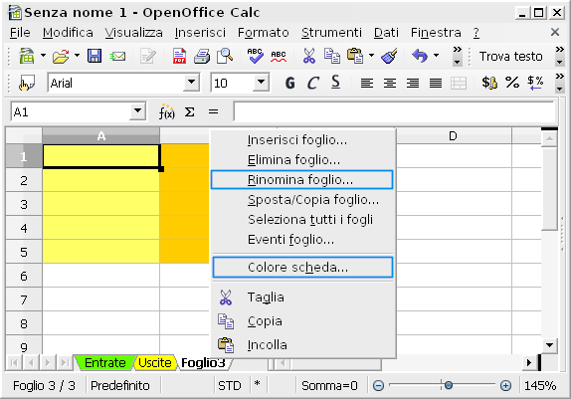Image resolution: width=571 pixels, height=399 pixels.
Task: Center text horizontally
Action: click(390, 83)
